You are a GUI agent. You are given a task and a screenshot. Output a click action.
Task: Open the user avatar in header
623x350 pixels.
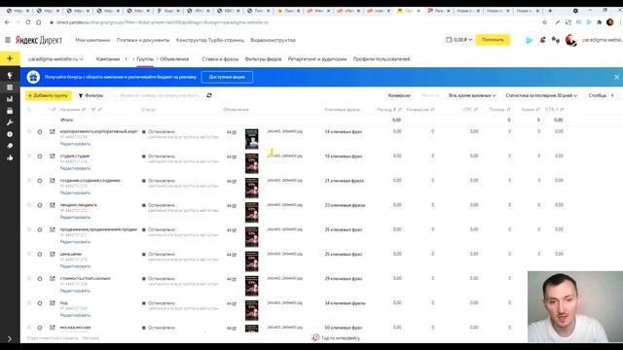tap(570, 40)
